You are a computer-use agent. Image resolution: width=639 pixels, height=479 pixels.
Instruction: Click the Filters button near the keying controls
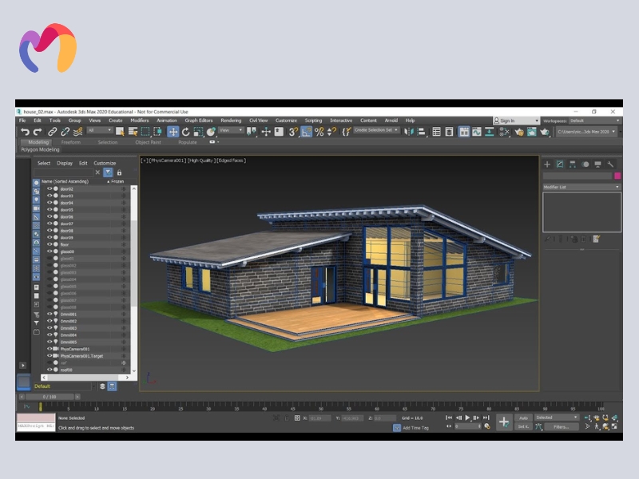(562, 426)
